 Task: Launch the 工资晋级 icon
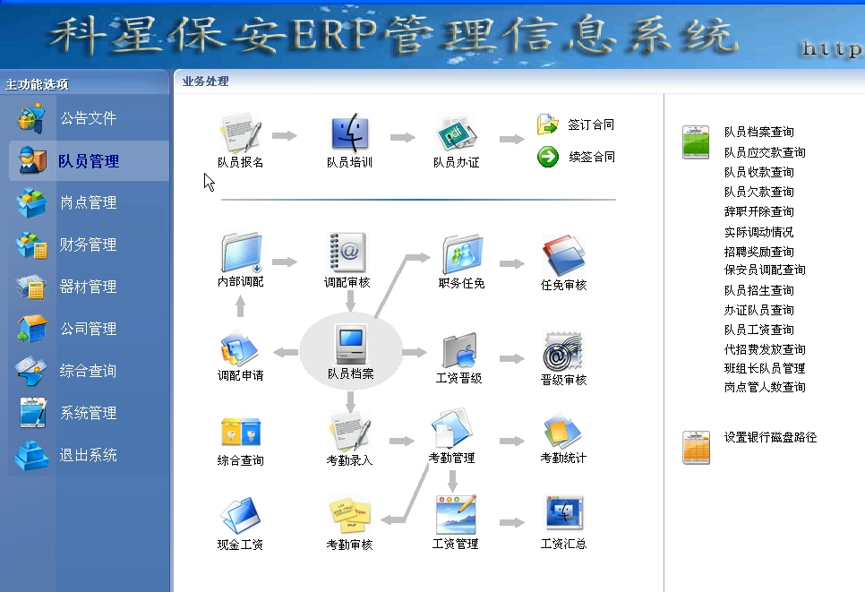[458, 350]
